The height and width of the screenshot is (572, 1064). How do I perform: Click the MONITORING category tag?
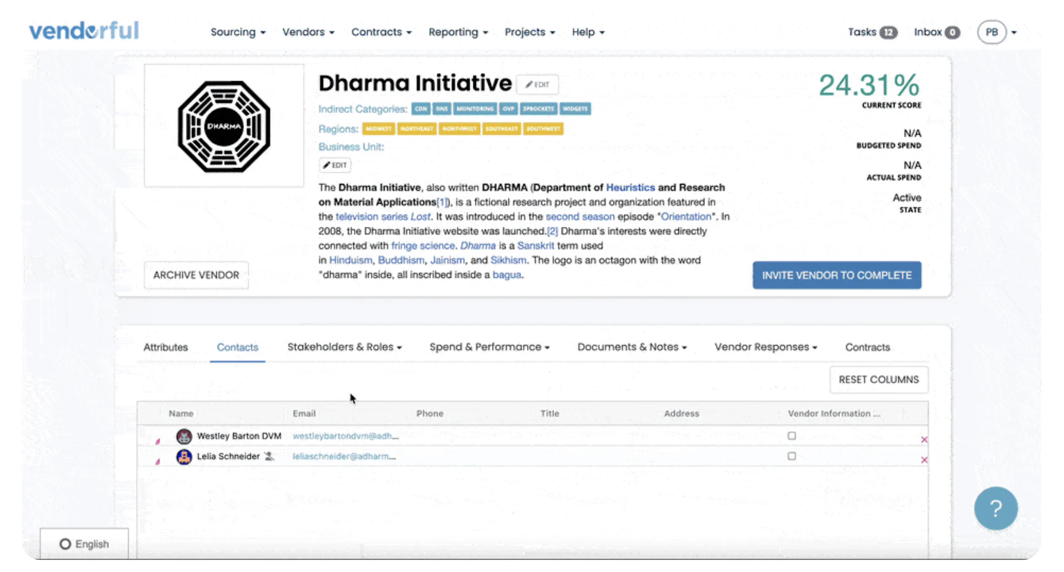pyautogui.click(x=475, y=109)
